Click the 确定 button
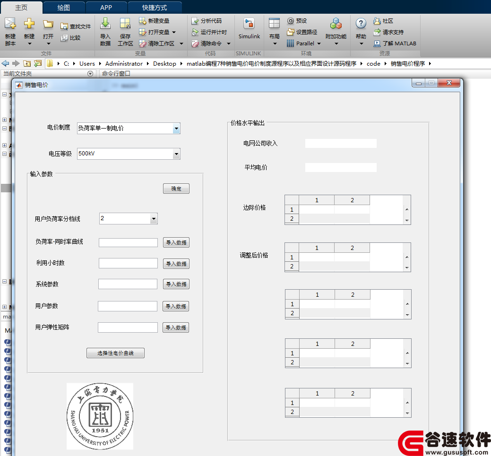 pos(176,189)
